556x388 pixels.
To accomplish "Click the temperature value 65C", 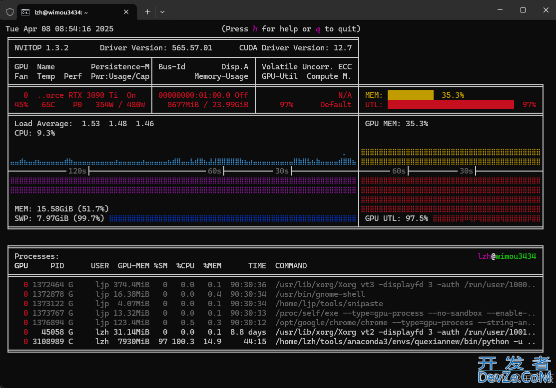I will point(48,105).
